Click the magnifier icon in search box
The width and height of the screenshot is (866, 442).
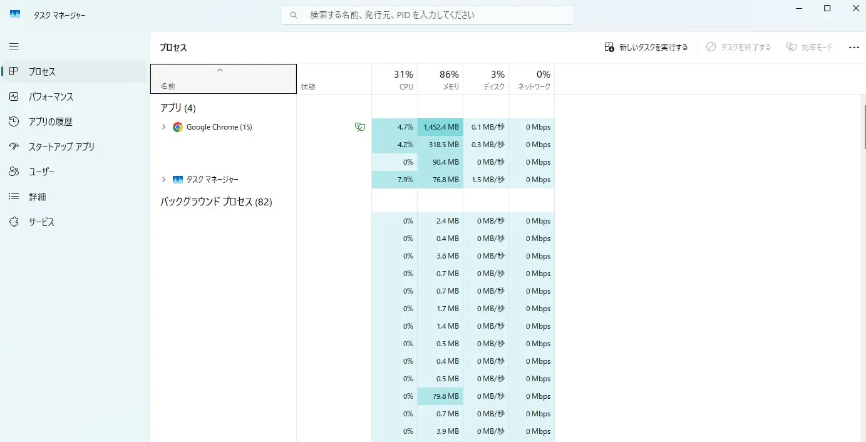point(294,14)
